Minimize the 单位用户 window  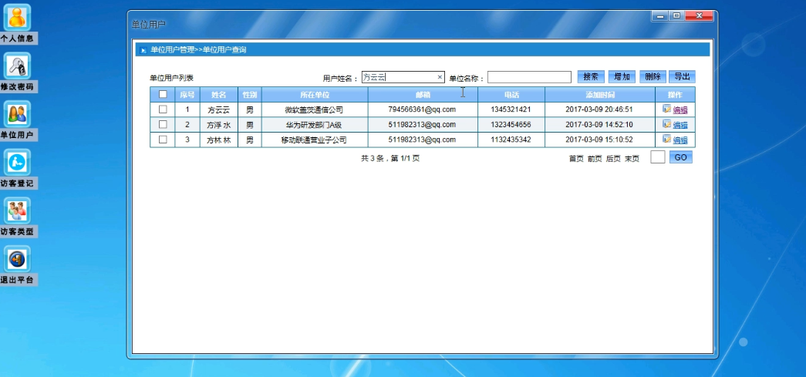(x=659, y=16)
